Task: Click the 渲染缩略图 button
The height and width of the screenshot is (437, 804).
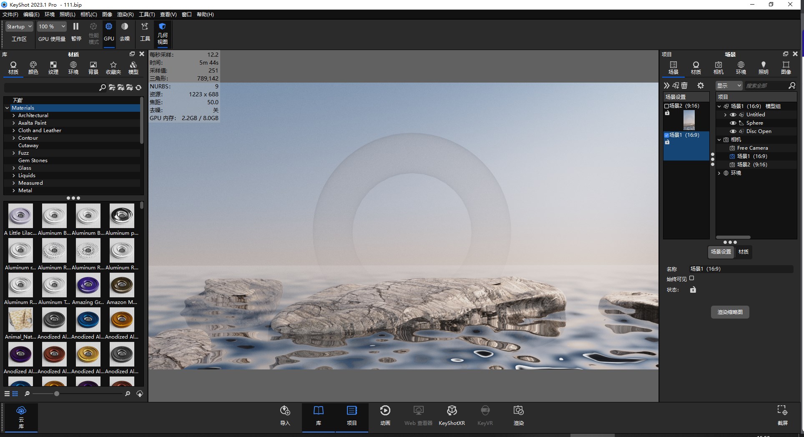Action: 730,312
